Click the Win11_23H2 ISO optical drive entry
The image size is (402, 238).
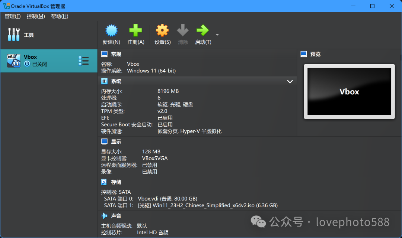[208, 205]
